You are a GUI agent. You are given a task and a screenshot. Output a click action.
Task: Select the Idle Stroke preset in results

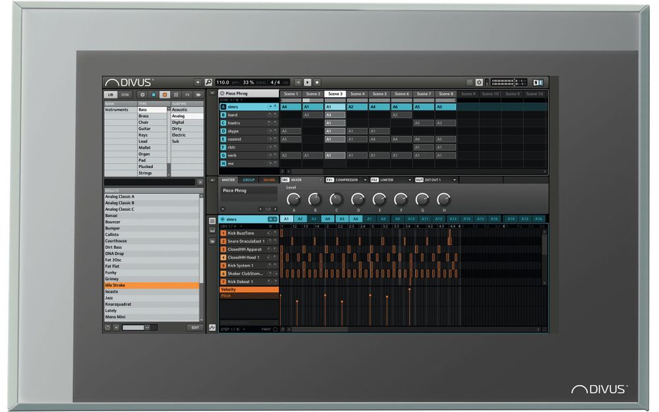pos(152,285)
